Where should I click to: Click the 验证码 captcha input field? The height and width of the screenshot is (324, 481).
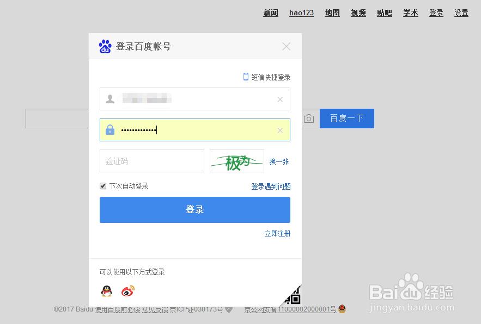(x=152, y=161)
